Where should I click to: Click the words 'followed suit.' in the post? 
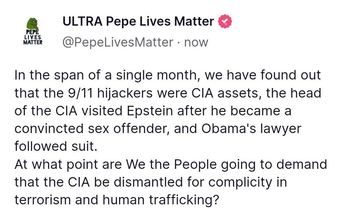click(56, 146)
